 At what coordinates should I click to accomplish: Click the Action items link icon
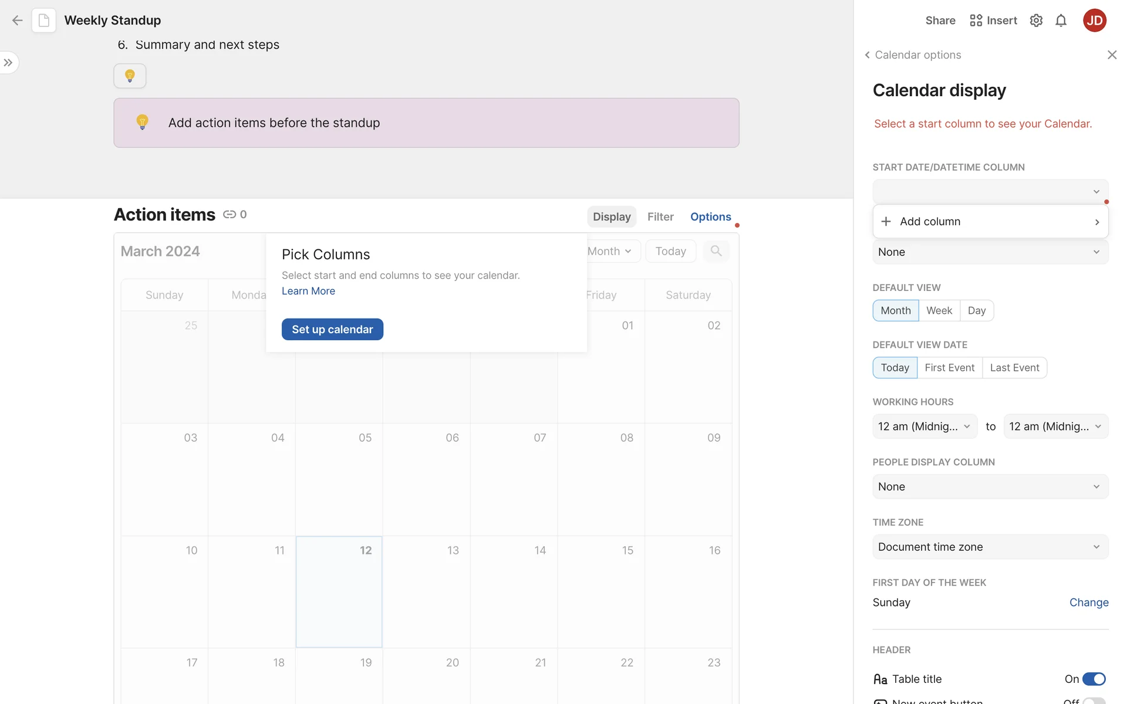[x=230, y=215]
